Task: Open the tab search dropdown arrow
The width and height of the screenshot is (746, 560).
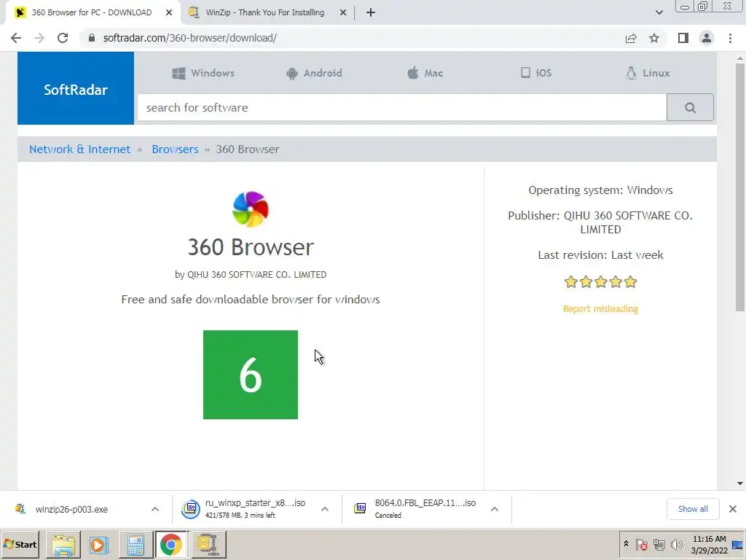Action: pos(659,13)
